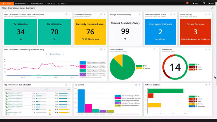The width and height of the screenshot is (217, 122).
Task: Pop out the Server Backups widget
Action: pos(206,14)
